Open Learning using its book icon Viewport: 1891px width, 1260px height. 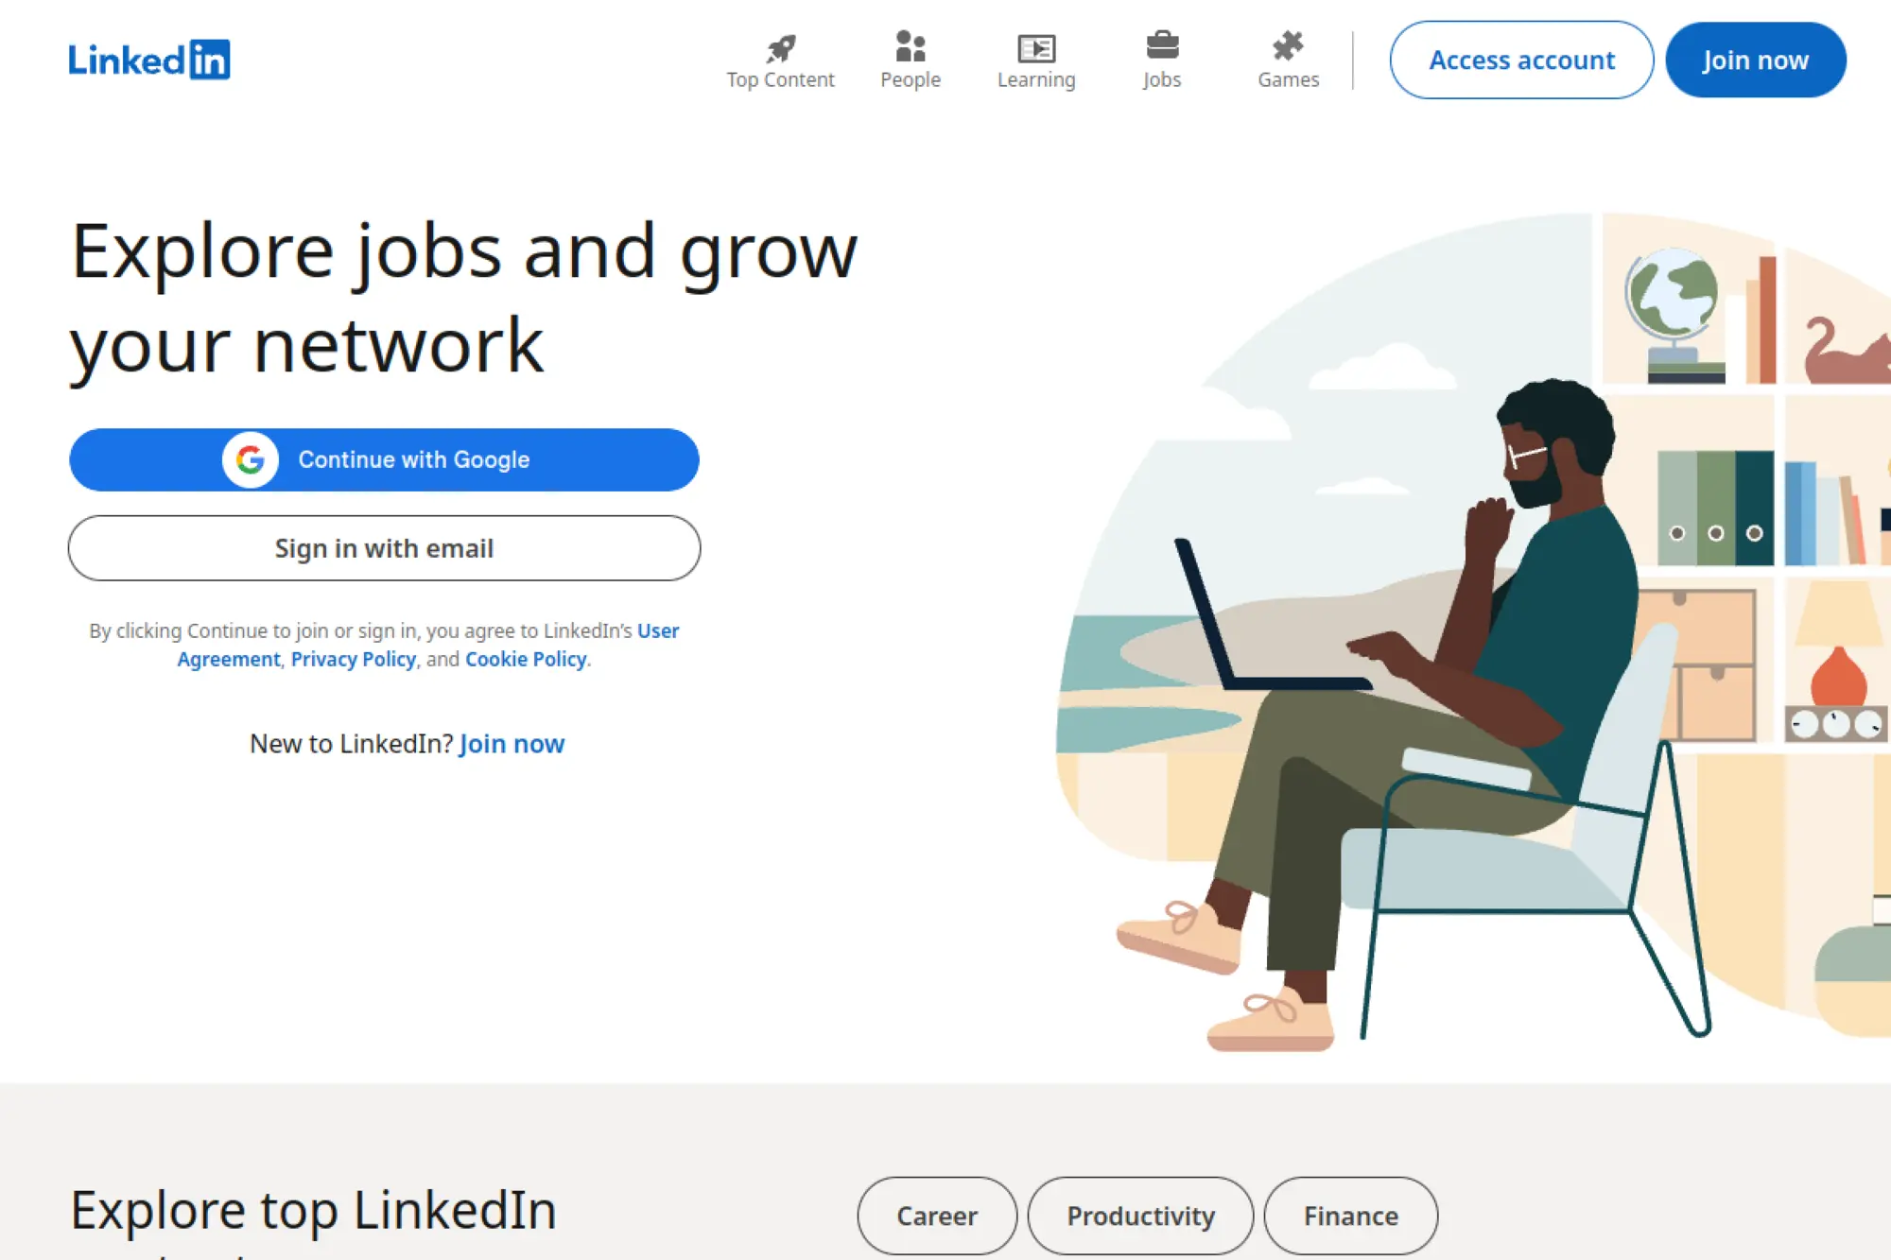pyautogui.click(x=1035, y=45)
